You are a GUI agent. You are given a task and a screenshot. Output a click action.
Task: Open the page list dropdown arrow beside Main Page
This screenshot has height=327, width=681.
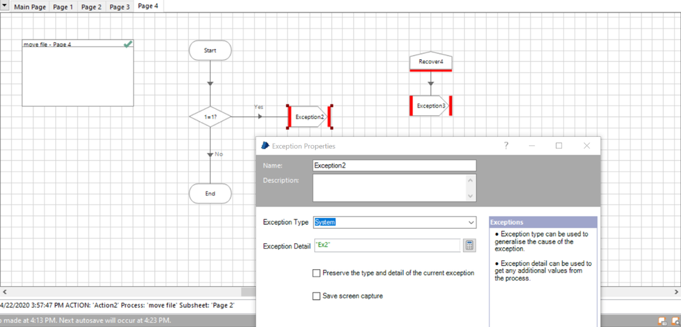(x=5, y=7)
